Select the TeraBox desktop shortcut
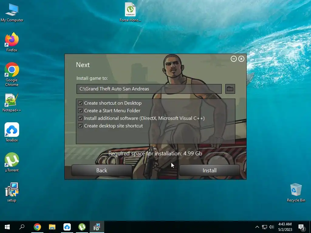Image resolution: width=311 pixels, height=233 pixels. click(x=12, y=132)
